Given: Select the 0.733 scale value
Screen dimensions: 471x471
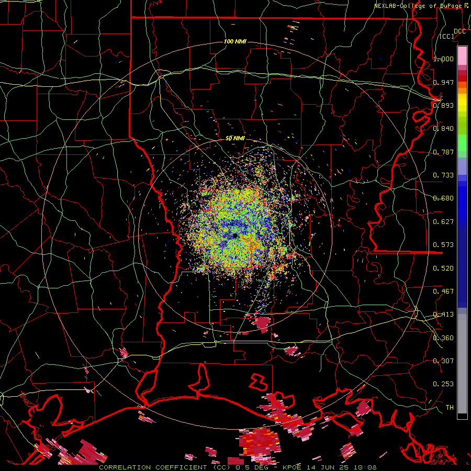Looking at the screenshot, I should pos(443,175).
